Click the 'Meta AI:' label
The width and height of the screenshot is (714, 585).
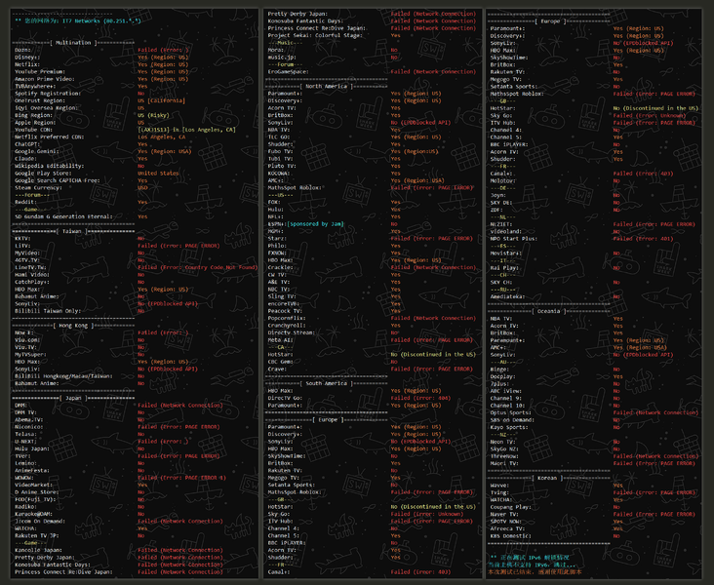tap(281, 340)
